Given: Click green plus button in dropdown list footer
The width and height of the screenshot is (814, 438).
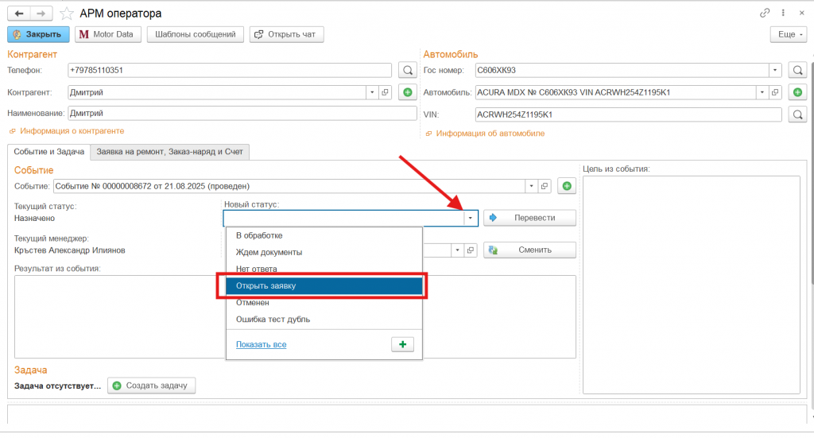Looking at the screenshot, I should (402, 344).
